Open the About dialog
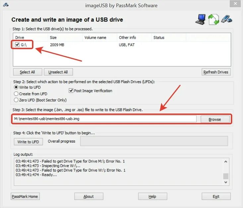 (89, 196)
